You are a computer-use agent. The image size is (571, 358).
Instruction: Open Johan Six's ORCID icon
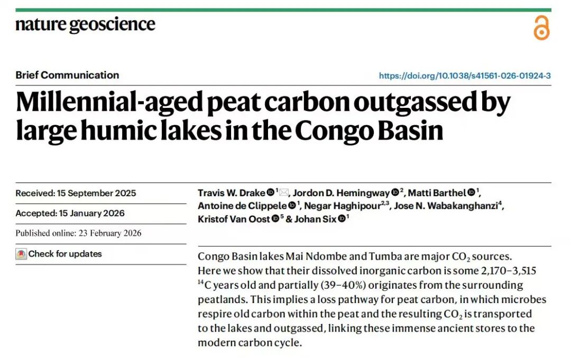click(342, 219)
